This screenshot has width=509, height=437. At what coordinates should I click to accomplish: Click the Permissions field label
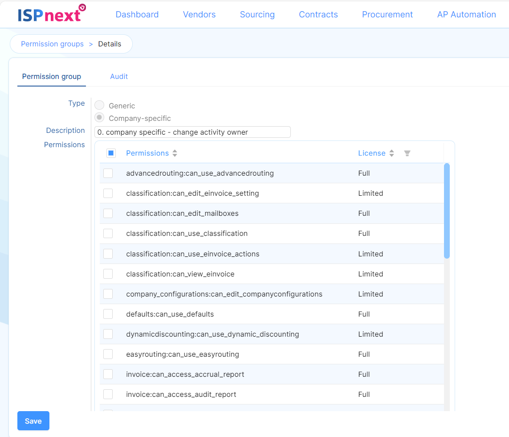pyautogui.click(x=64, y=144)
